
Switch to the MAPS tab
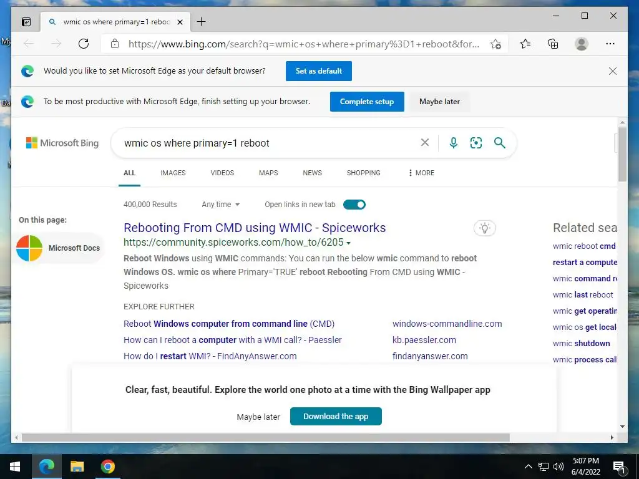(x=268, y=173)
